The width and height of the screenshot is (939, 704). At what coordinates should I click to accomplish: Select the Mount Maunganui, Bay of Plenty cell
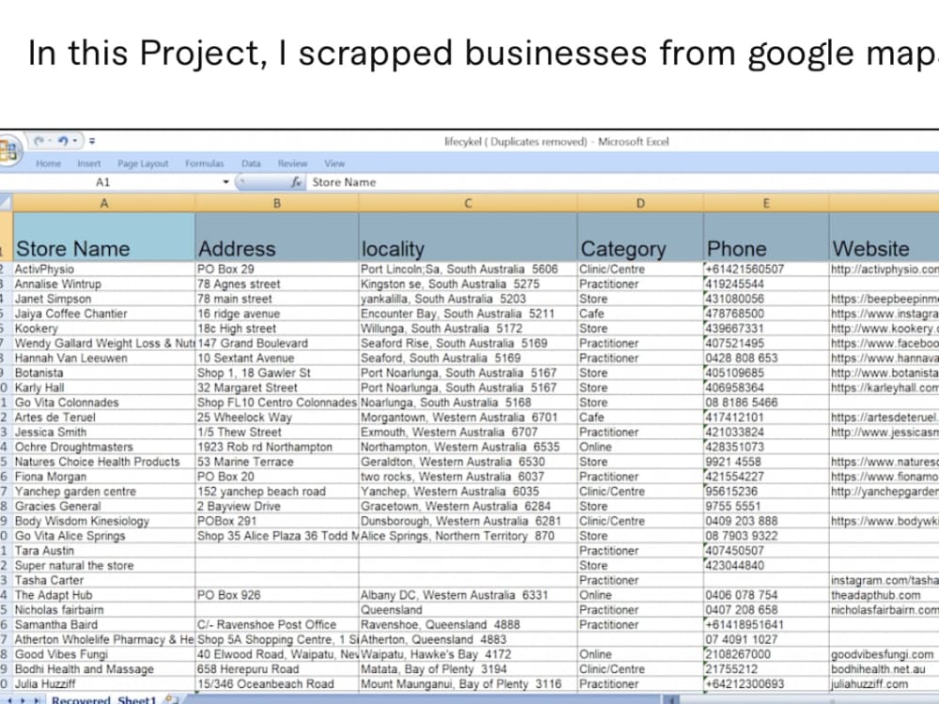coord(469,683)
